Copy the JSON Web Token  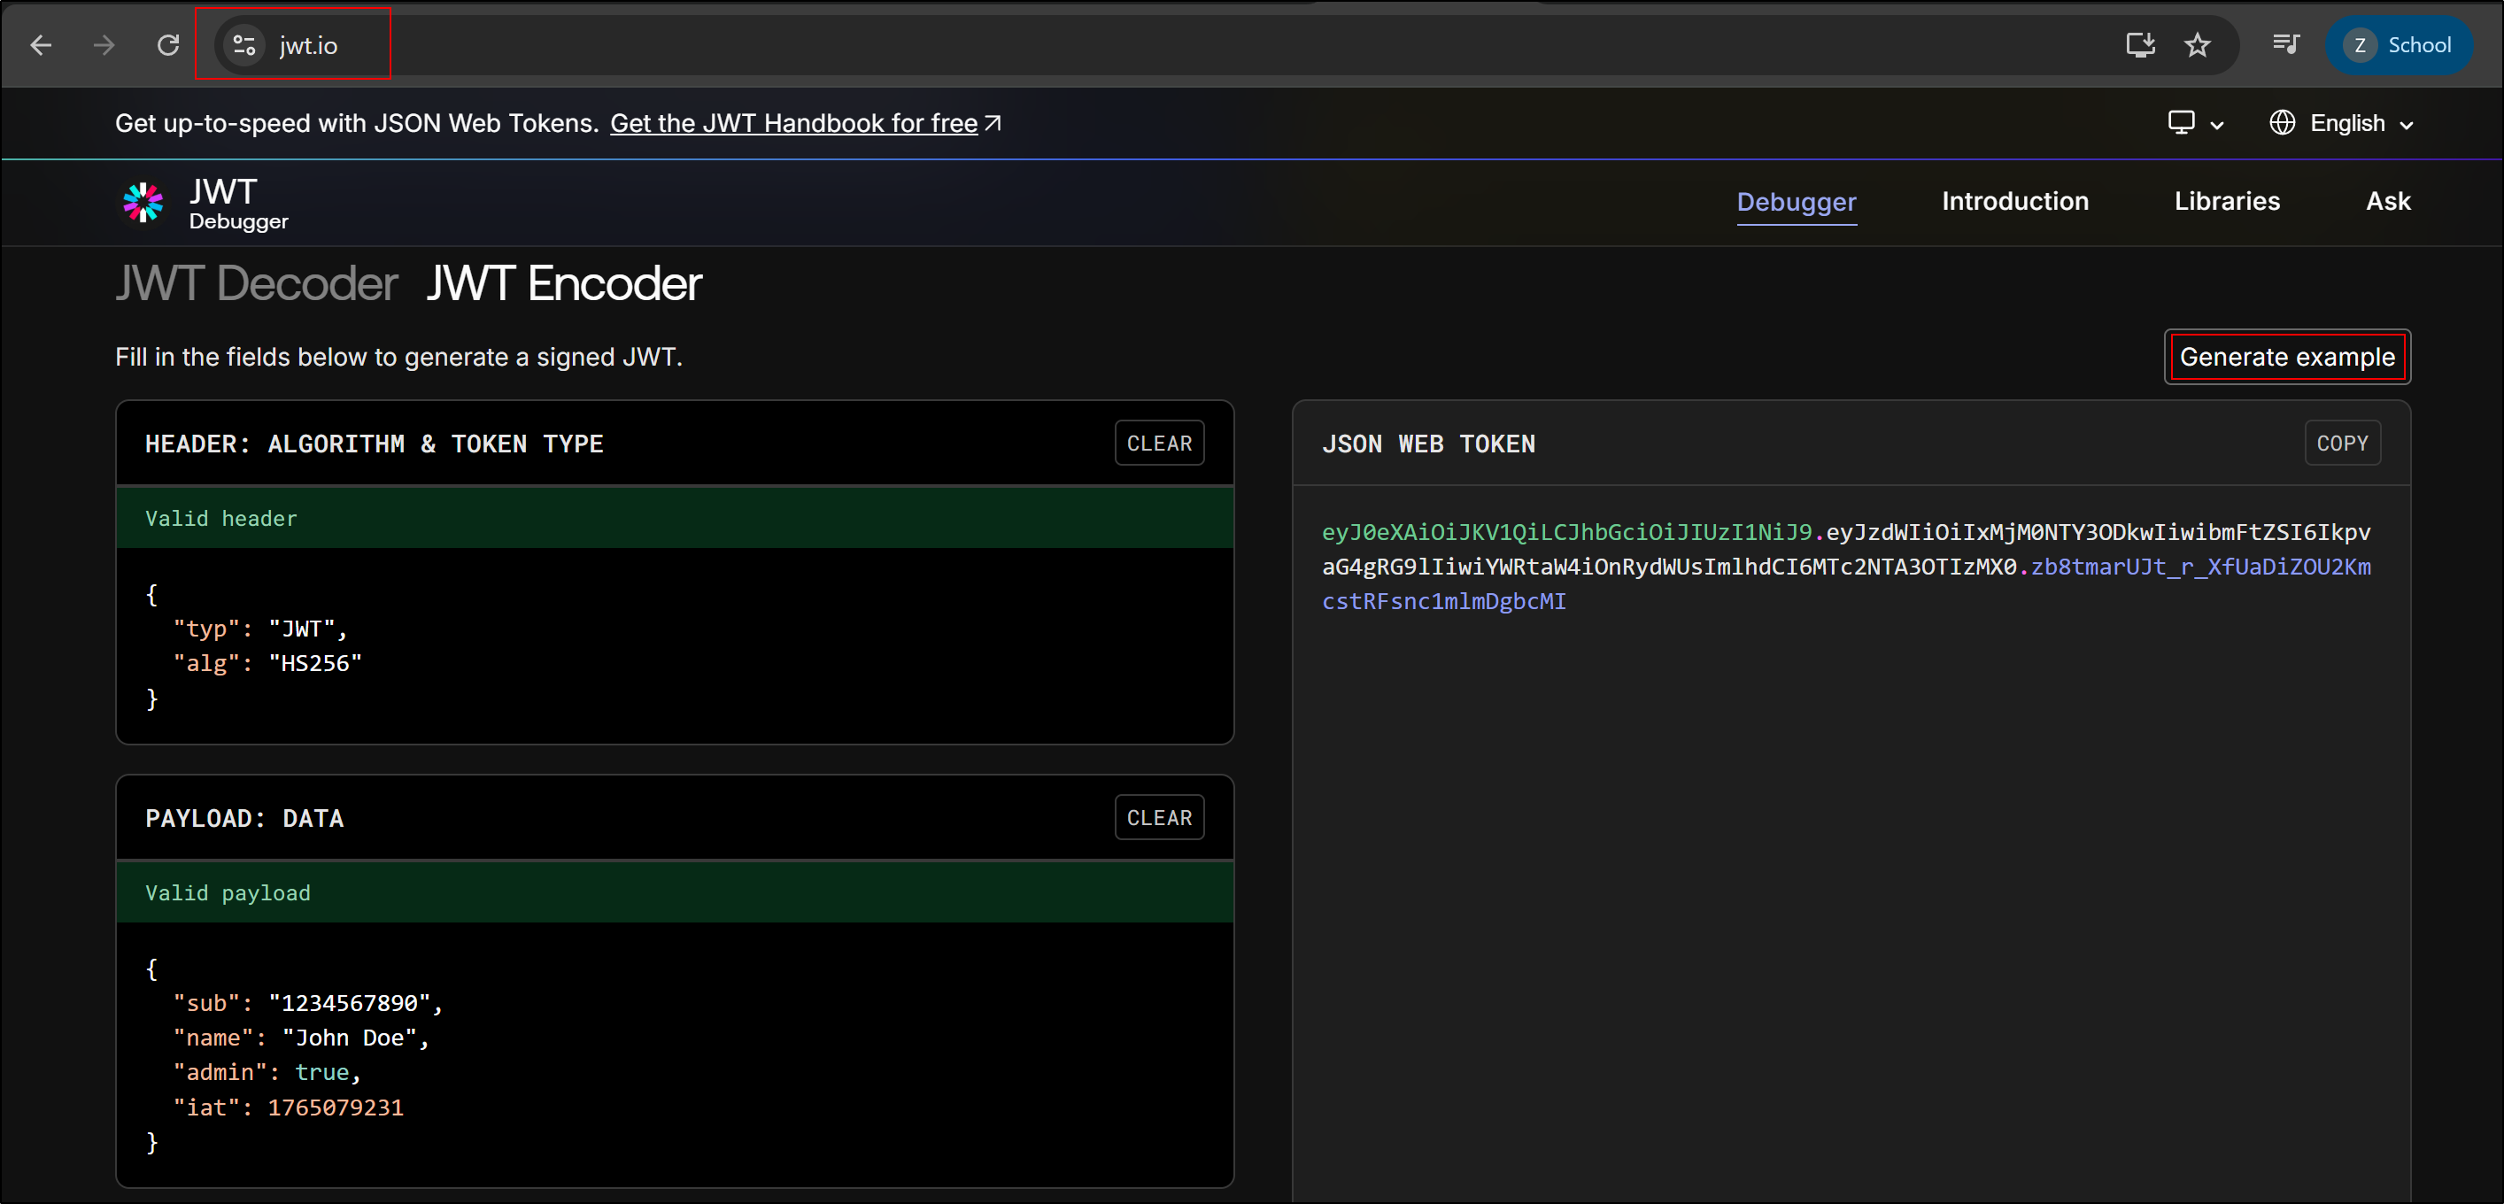coord(2343,444)
